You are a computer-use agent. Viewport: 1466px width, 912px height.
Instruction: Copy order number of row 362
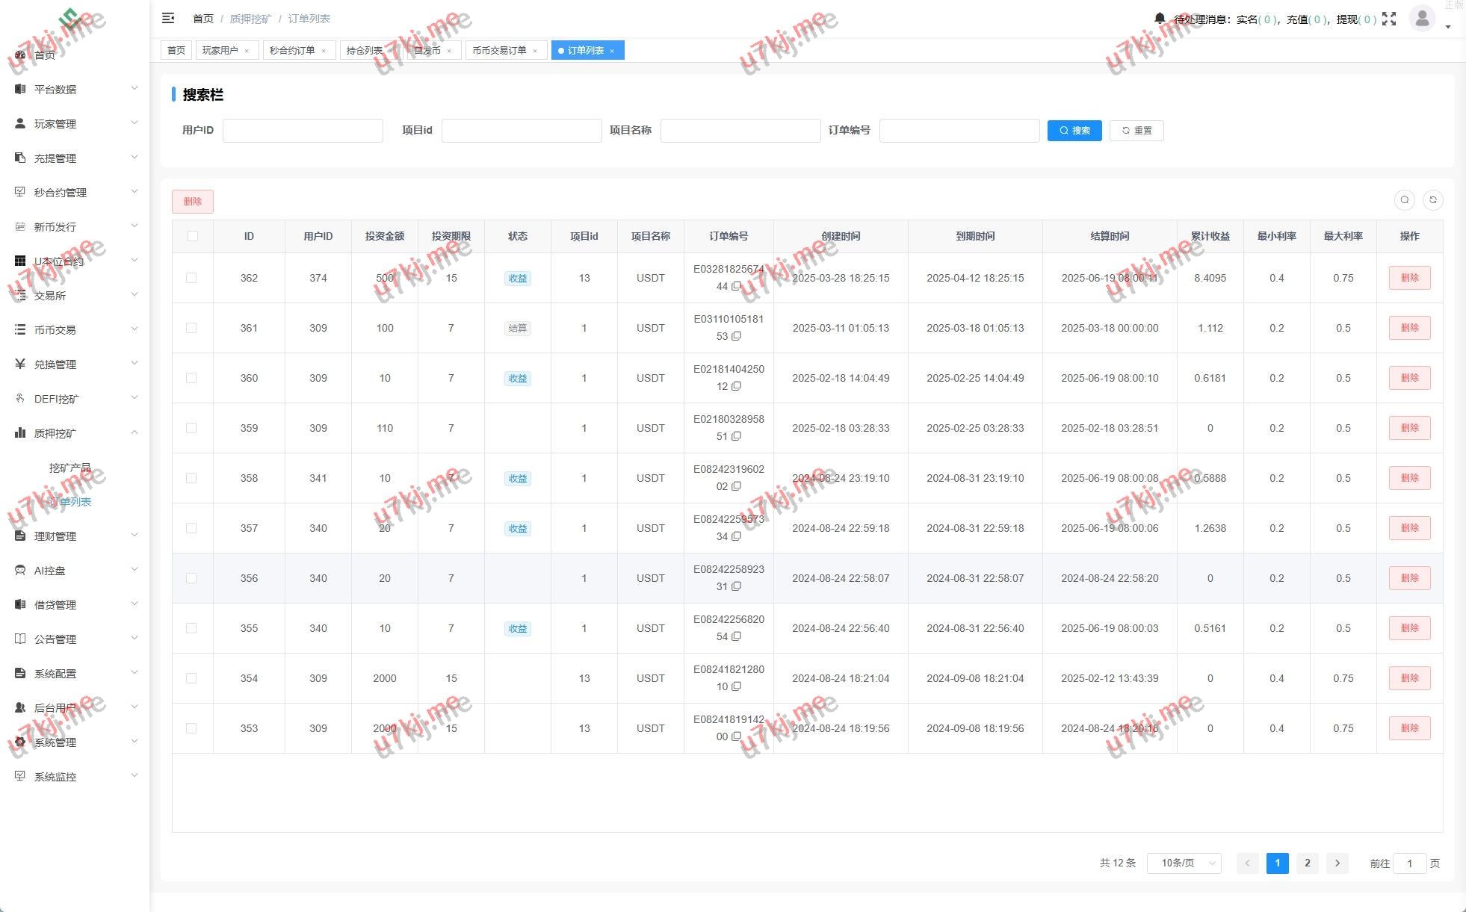click(x=737, y=286)
